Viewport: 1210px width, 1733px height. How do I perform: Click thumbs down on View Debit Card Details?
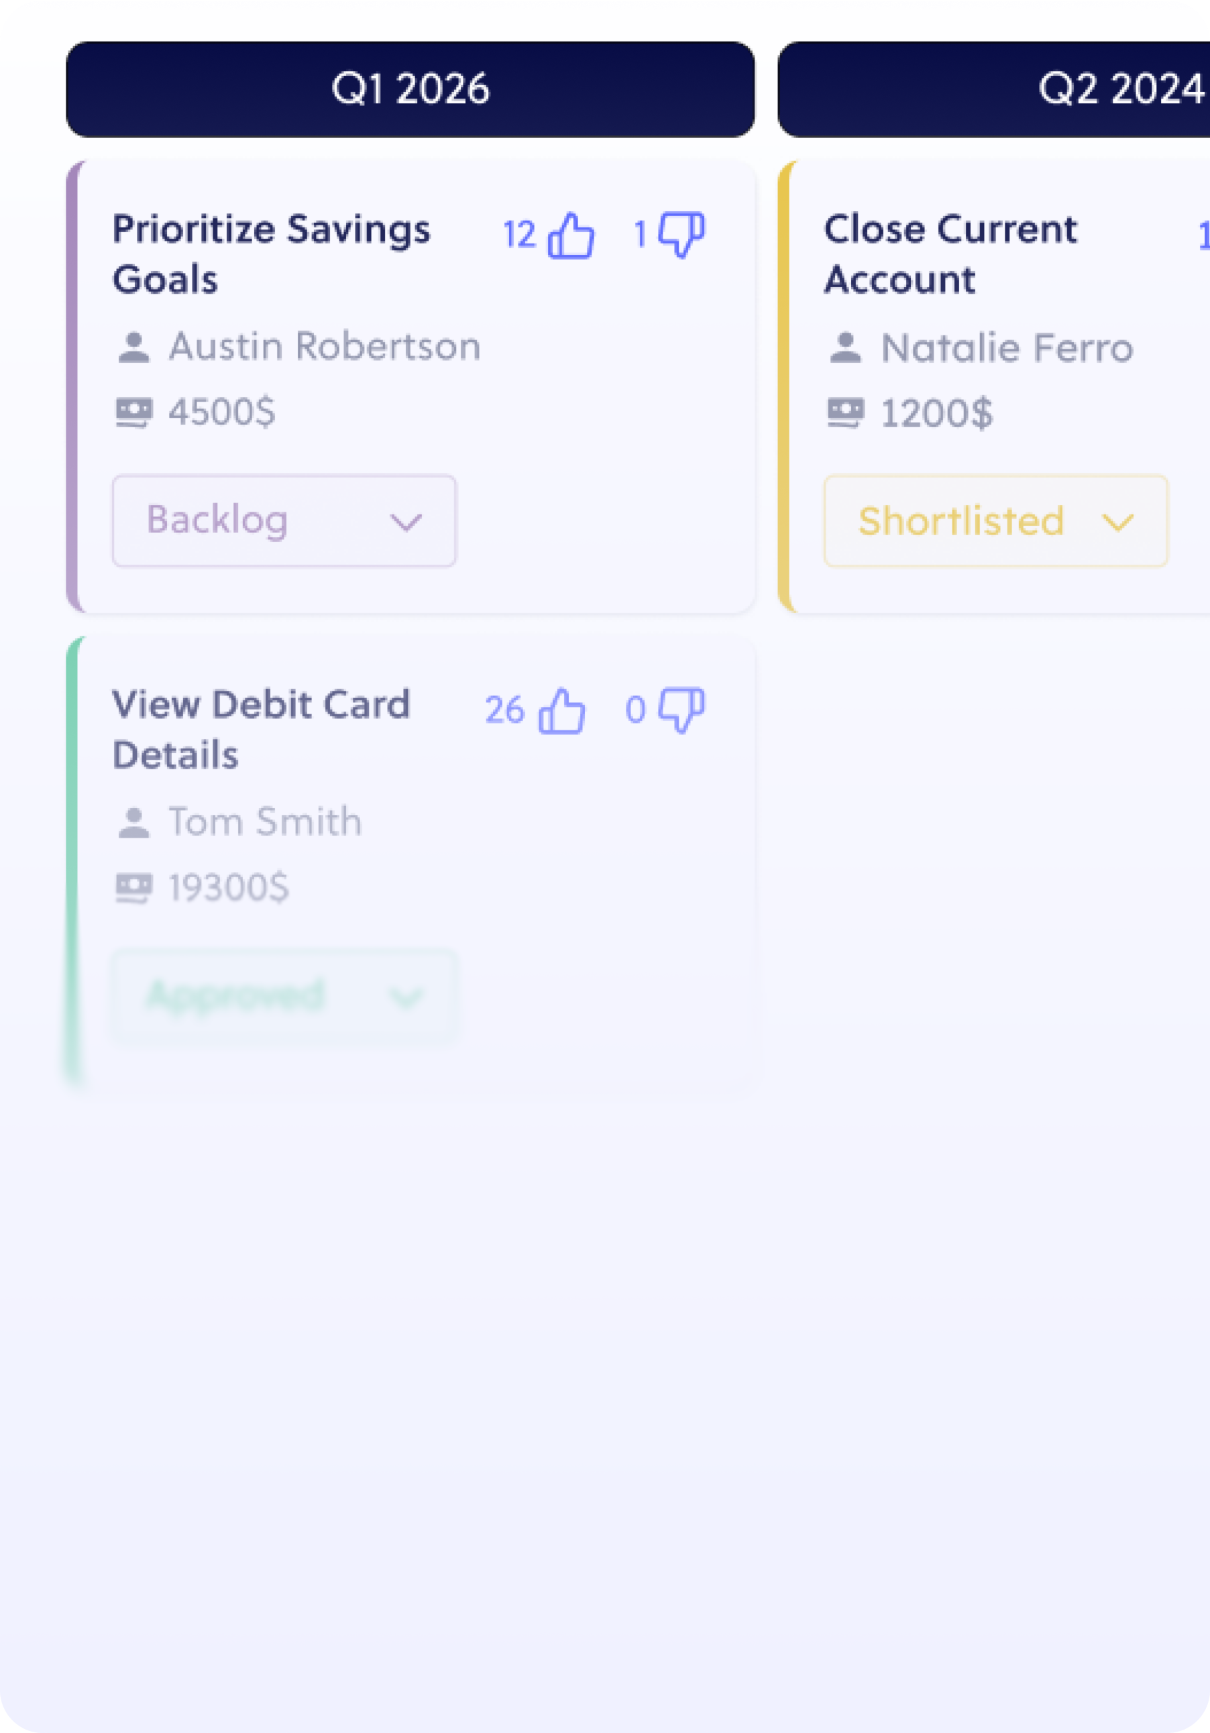point(681,710)
